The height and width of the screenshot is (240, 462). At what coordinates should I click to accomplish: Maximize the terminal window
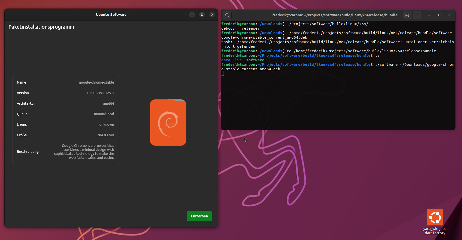[439, 15]
